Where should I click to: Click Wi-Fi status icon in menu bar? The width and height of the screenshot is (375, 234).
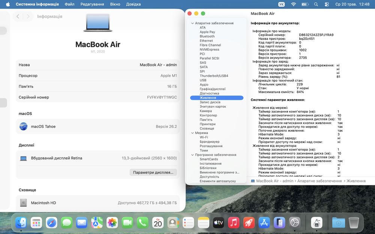(x=294, y=4)
